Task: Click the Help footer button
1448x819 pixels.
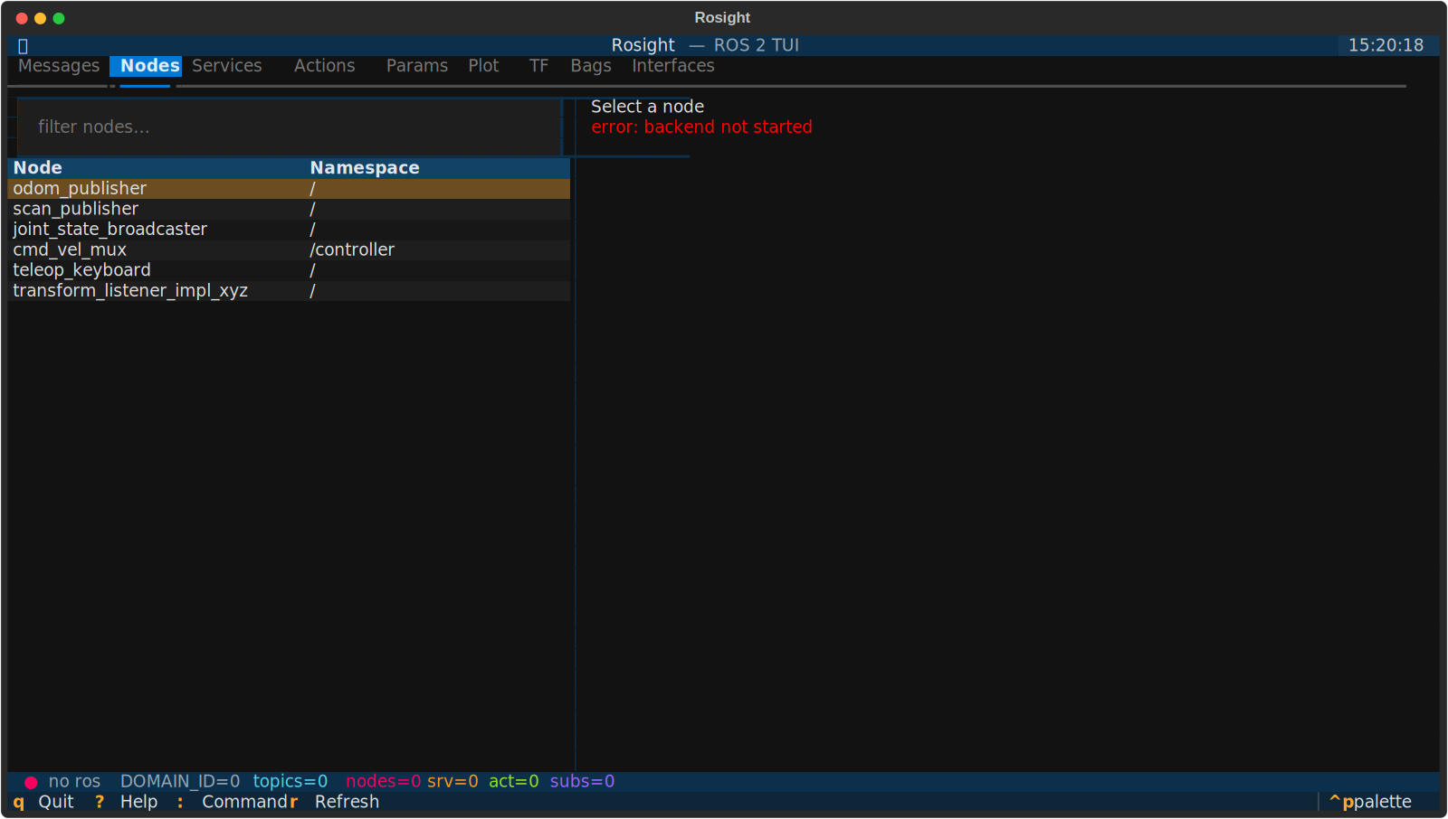Action: pyautogui.click(x=126, y=802)
